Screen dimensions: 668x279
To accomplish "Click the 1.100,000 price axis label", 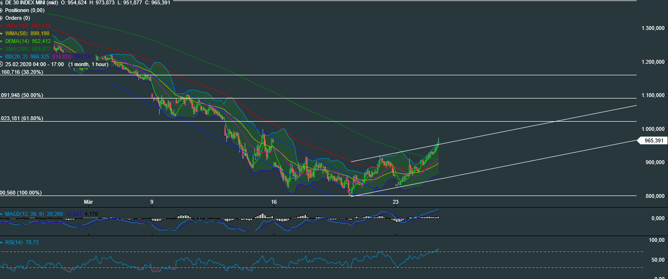I will click(654, 96).
